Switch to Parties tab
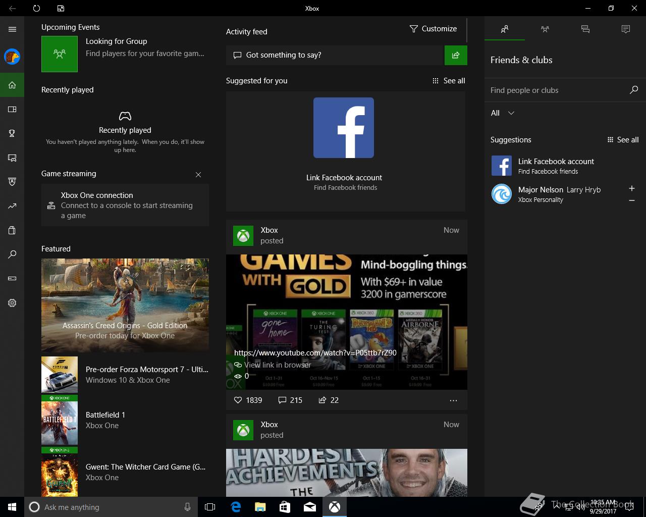This screenshot has height=517, width=646. [x=545, y=29]
